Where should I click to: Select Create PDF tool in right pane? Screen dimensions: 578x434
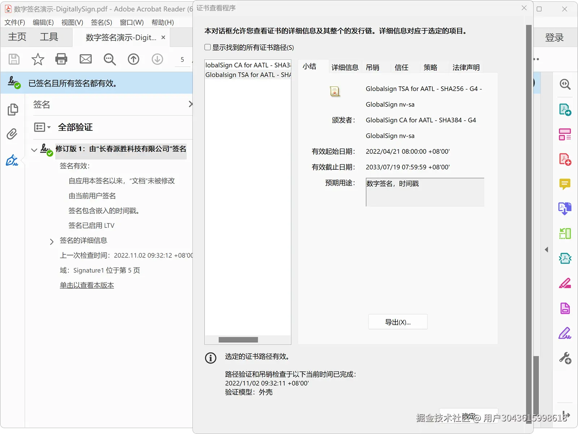tap(565, 159)
